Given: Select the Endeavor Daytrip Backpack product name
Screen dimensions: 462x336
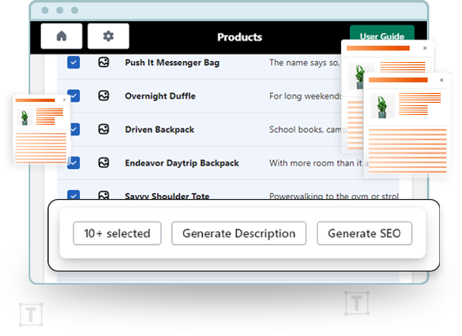Looking at the screenshot, I should tap(182, 163).
